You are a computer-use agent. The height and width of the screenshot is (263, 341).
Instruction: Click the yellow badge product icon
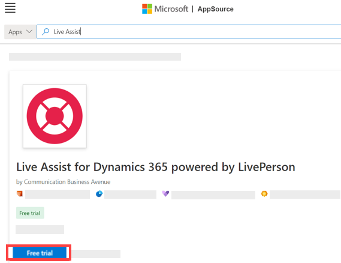(x=264, y=194)
